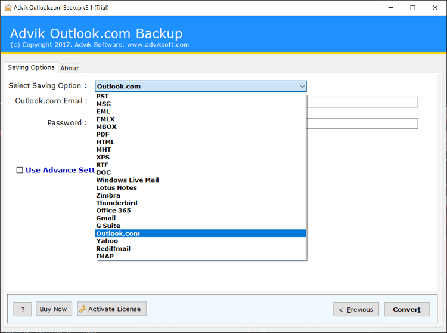
Task: Focus the Outlook.com Email input field
Action: tap(362, 102)
